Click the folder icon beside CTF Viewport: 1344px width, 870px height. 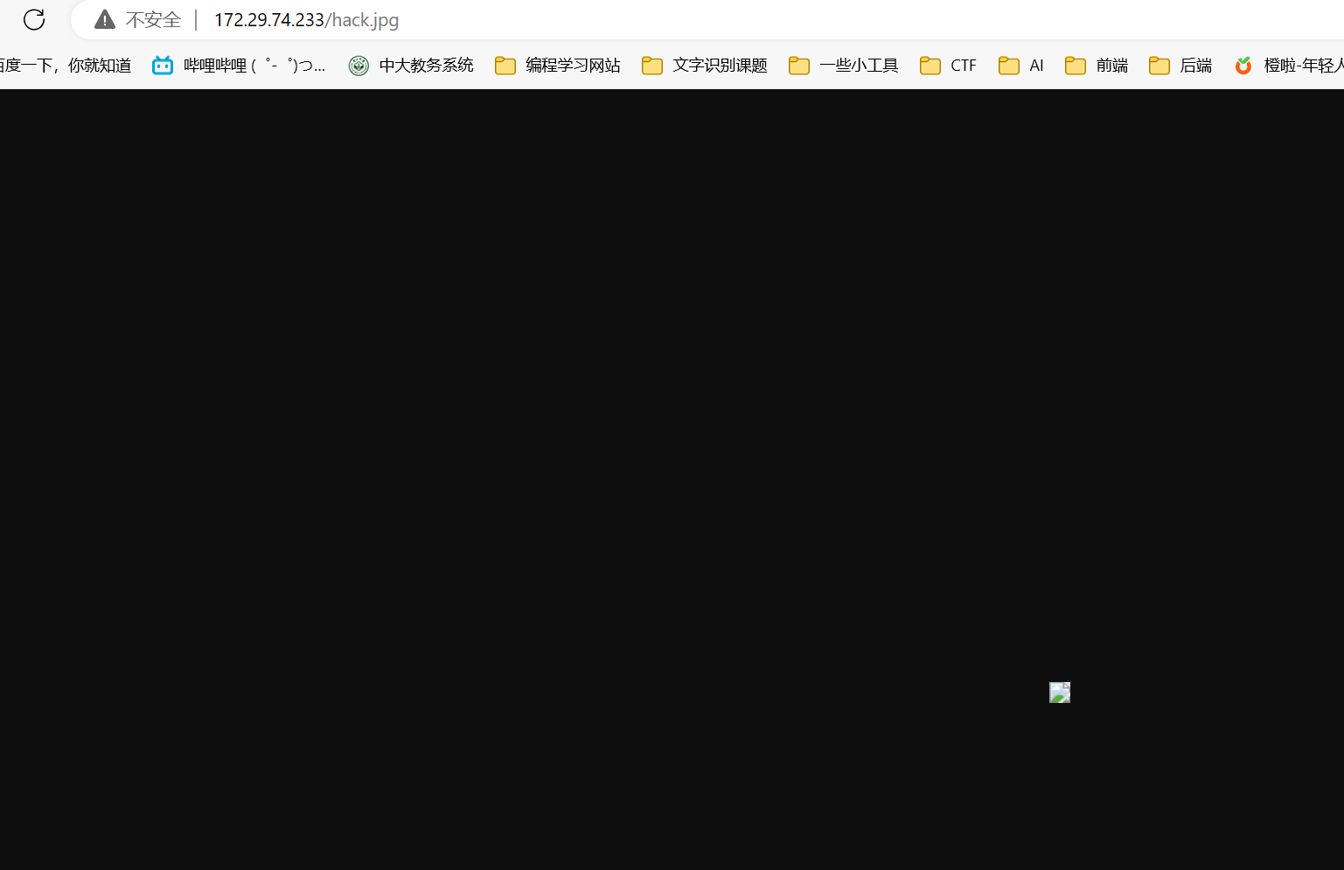coord(930,66)
